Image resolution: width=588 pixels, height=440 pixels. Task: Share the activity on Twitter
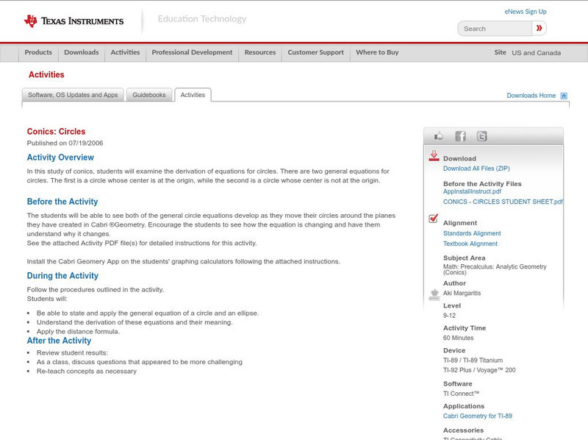pos(481,136)
